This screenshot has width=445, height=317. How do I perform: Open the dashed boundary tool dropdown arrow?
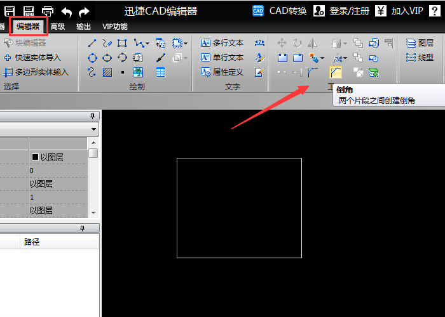coord(186,44)
